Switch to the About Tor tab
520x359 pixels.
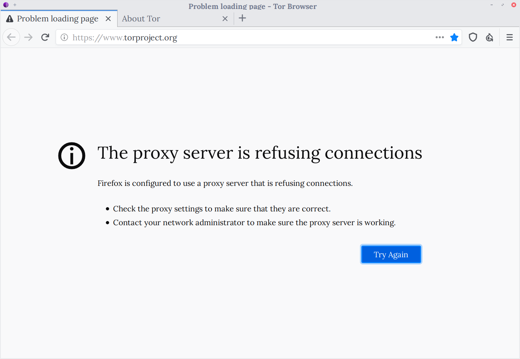coord(176,19)
